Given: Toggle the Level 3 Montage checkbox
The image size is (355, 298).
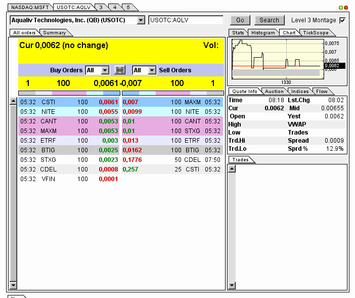Looking at the screenshot, I should click(x=342, y=20).
